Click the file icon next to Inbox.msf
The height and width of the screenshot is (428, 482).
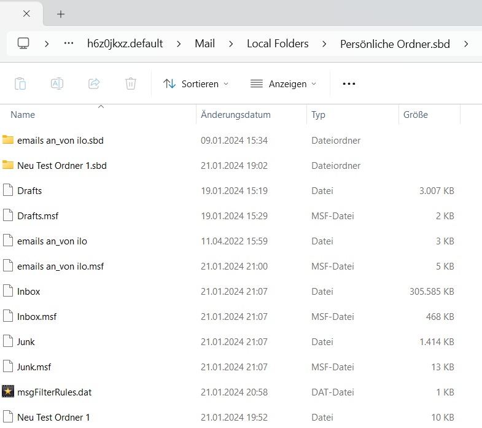(8, 316)
